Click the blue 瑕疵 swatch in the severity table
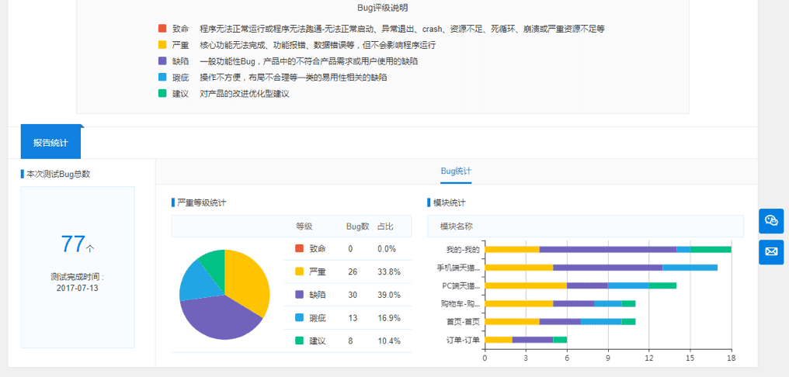The width and height of the screenshot is (789, 377). [x=299, y=318]
